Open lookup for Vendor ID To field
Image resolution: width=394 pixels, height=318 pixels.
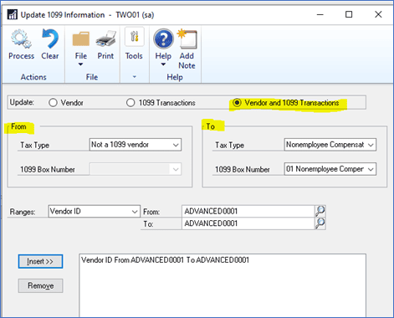(x=320, y=223)
